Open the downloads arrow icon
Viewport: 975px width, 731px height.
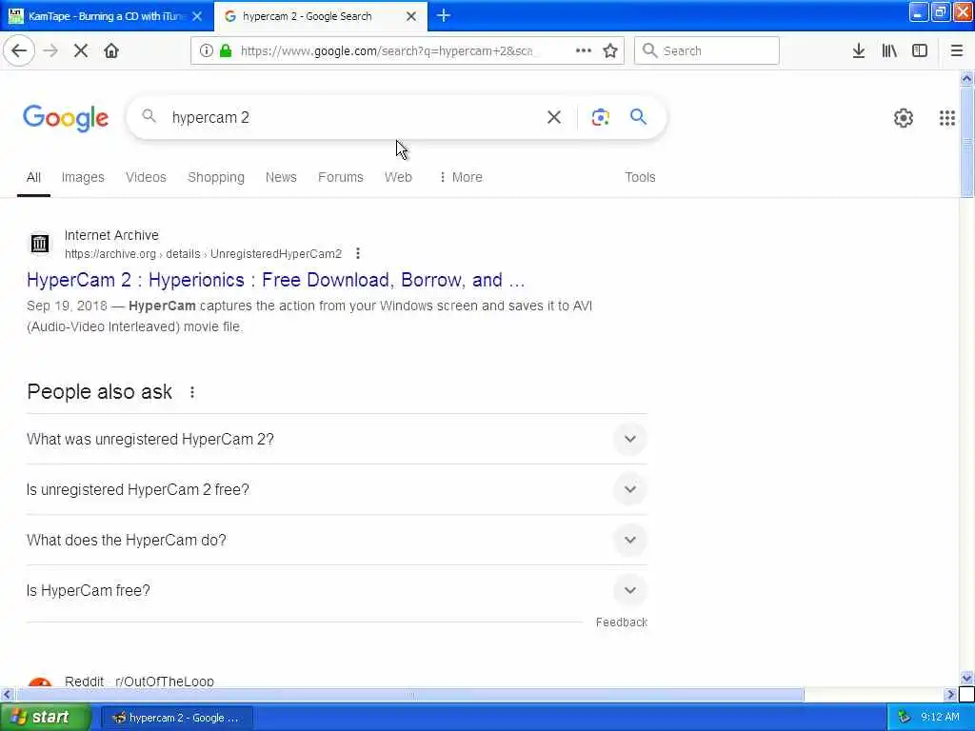(x=858, y=51)
